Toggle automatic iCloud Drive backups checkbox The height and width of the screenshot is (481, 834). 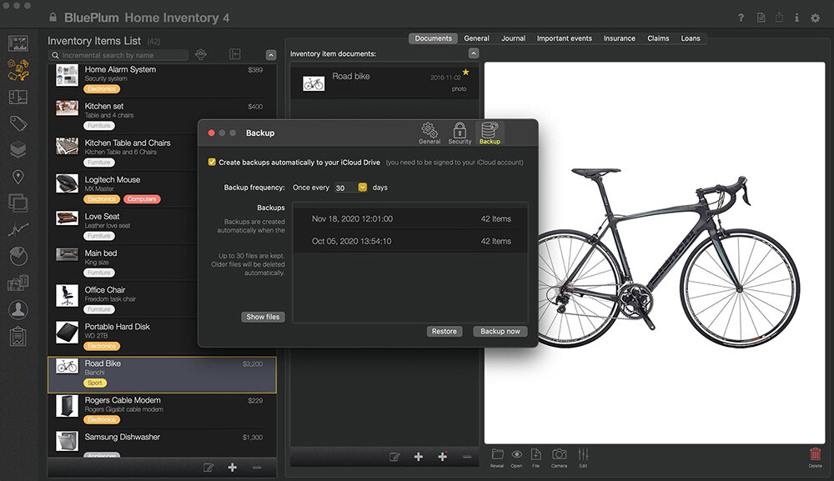coord(212,162)
